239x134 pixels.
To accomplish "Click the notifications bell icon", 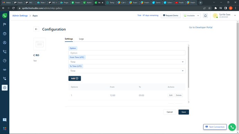I will tap(205, 16).
